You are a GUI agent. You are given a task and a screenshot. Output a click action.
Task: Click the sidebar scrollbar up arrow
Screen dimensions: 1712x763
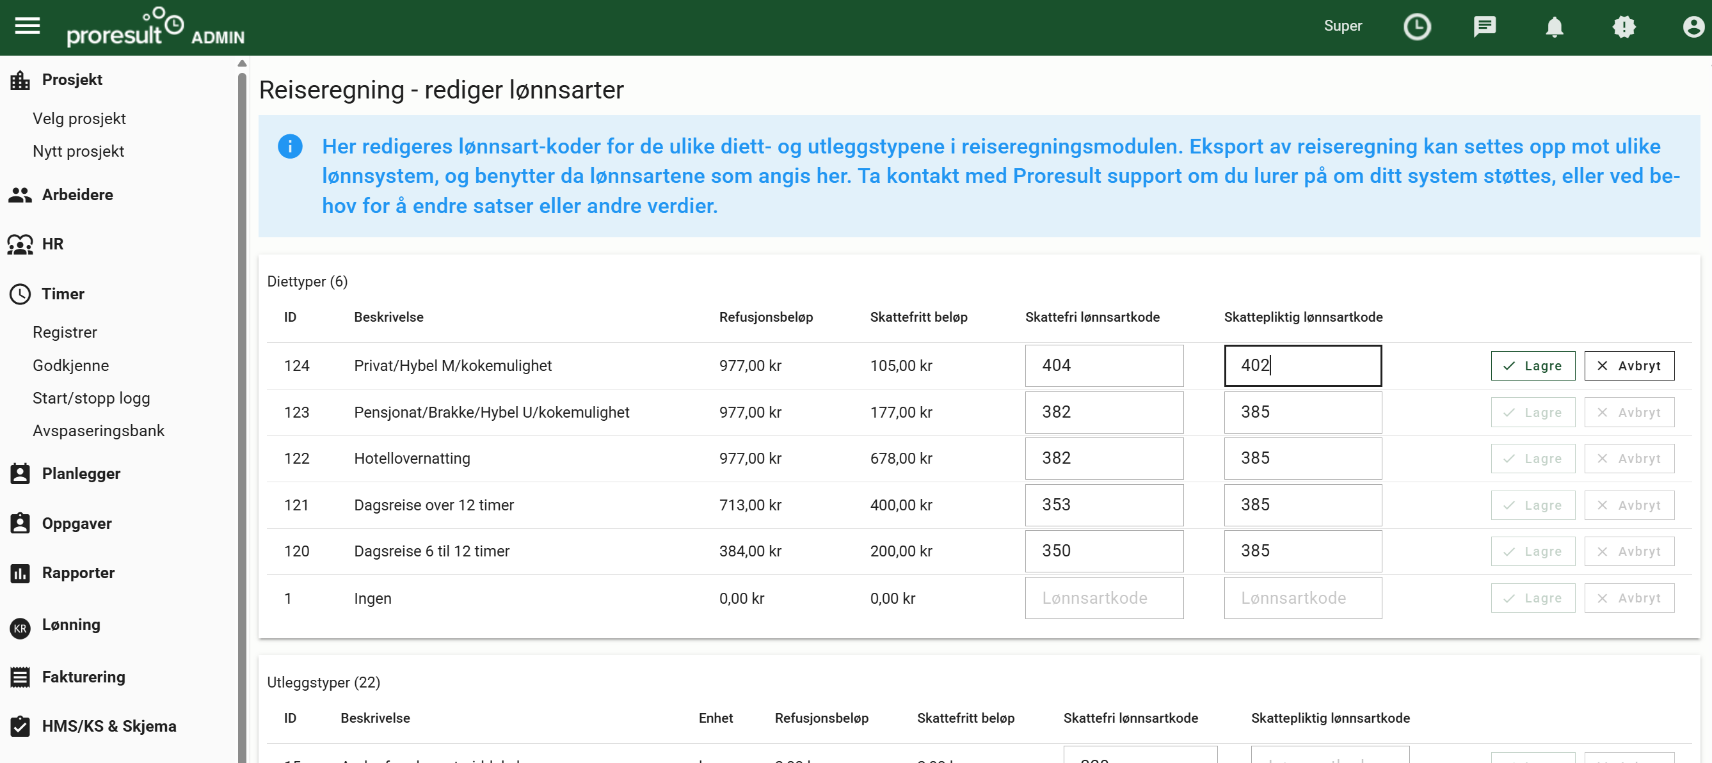point(242,64)
